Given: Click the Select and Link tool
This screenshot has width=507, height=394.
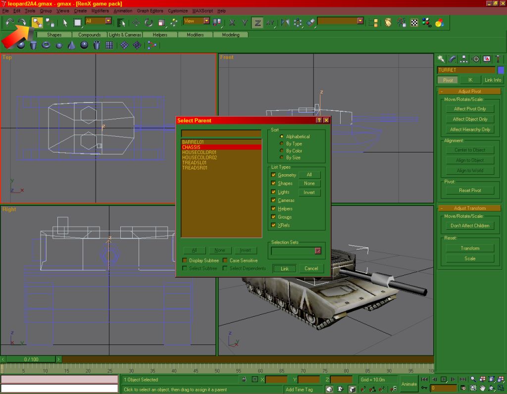Looking at the screenshot, I should (x=37, y=22).
